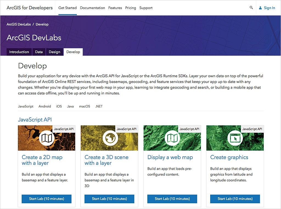Screen dimensions: 281x209
Task: Click JavaScript API tag on 2D map card
Action: pos(64,129)
